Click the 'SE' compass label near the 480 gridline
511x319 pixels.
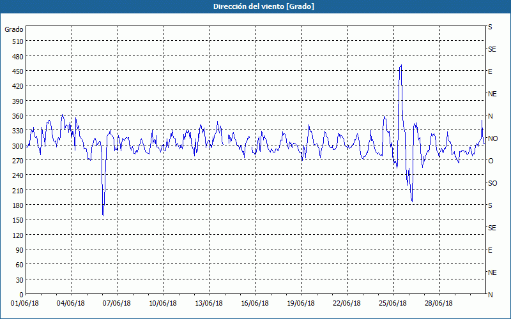pyautogui.click(x=492, y=49)
